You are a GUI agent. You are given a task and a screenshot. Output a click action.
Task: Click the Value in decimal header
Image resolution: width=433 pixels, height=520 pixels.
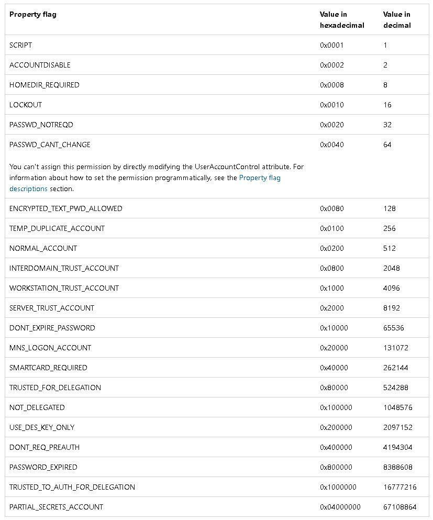[397, 20]
